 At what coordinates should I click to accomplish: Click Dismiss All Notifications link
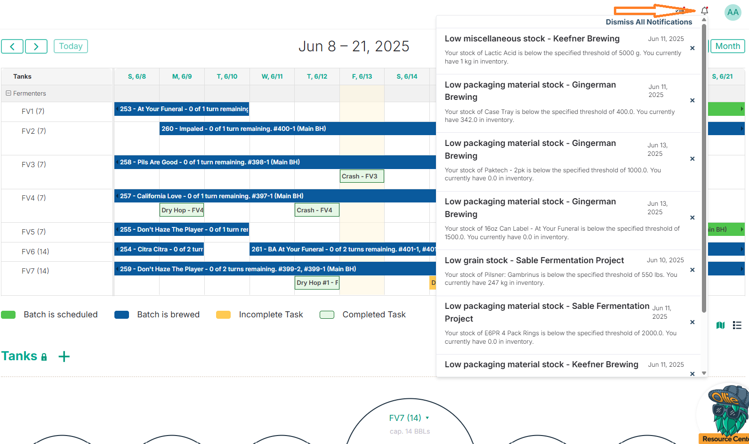649,22
